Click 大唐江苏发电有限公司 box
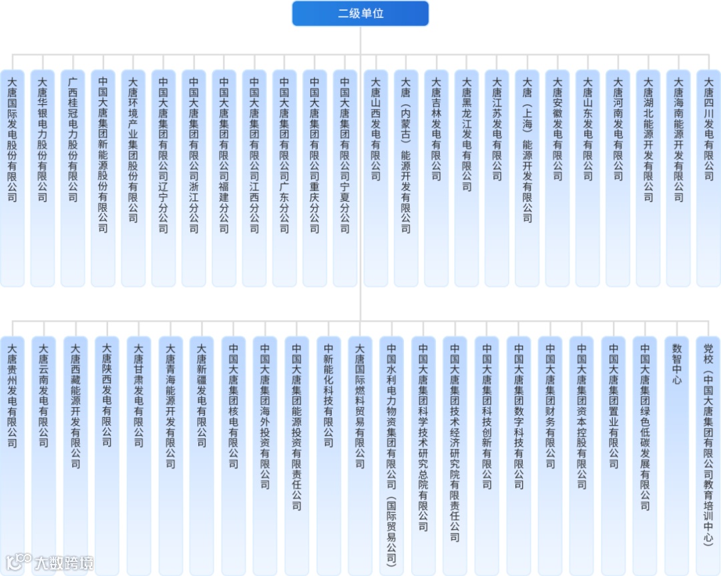The height and width of the screenshot is (576, 721). click(x=497, y=178)
